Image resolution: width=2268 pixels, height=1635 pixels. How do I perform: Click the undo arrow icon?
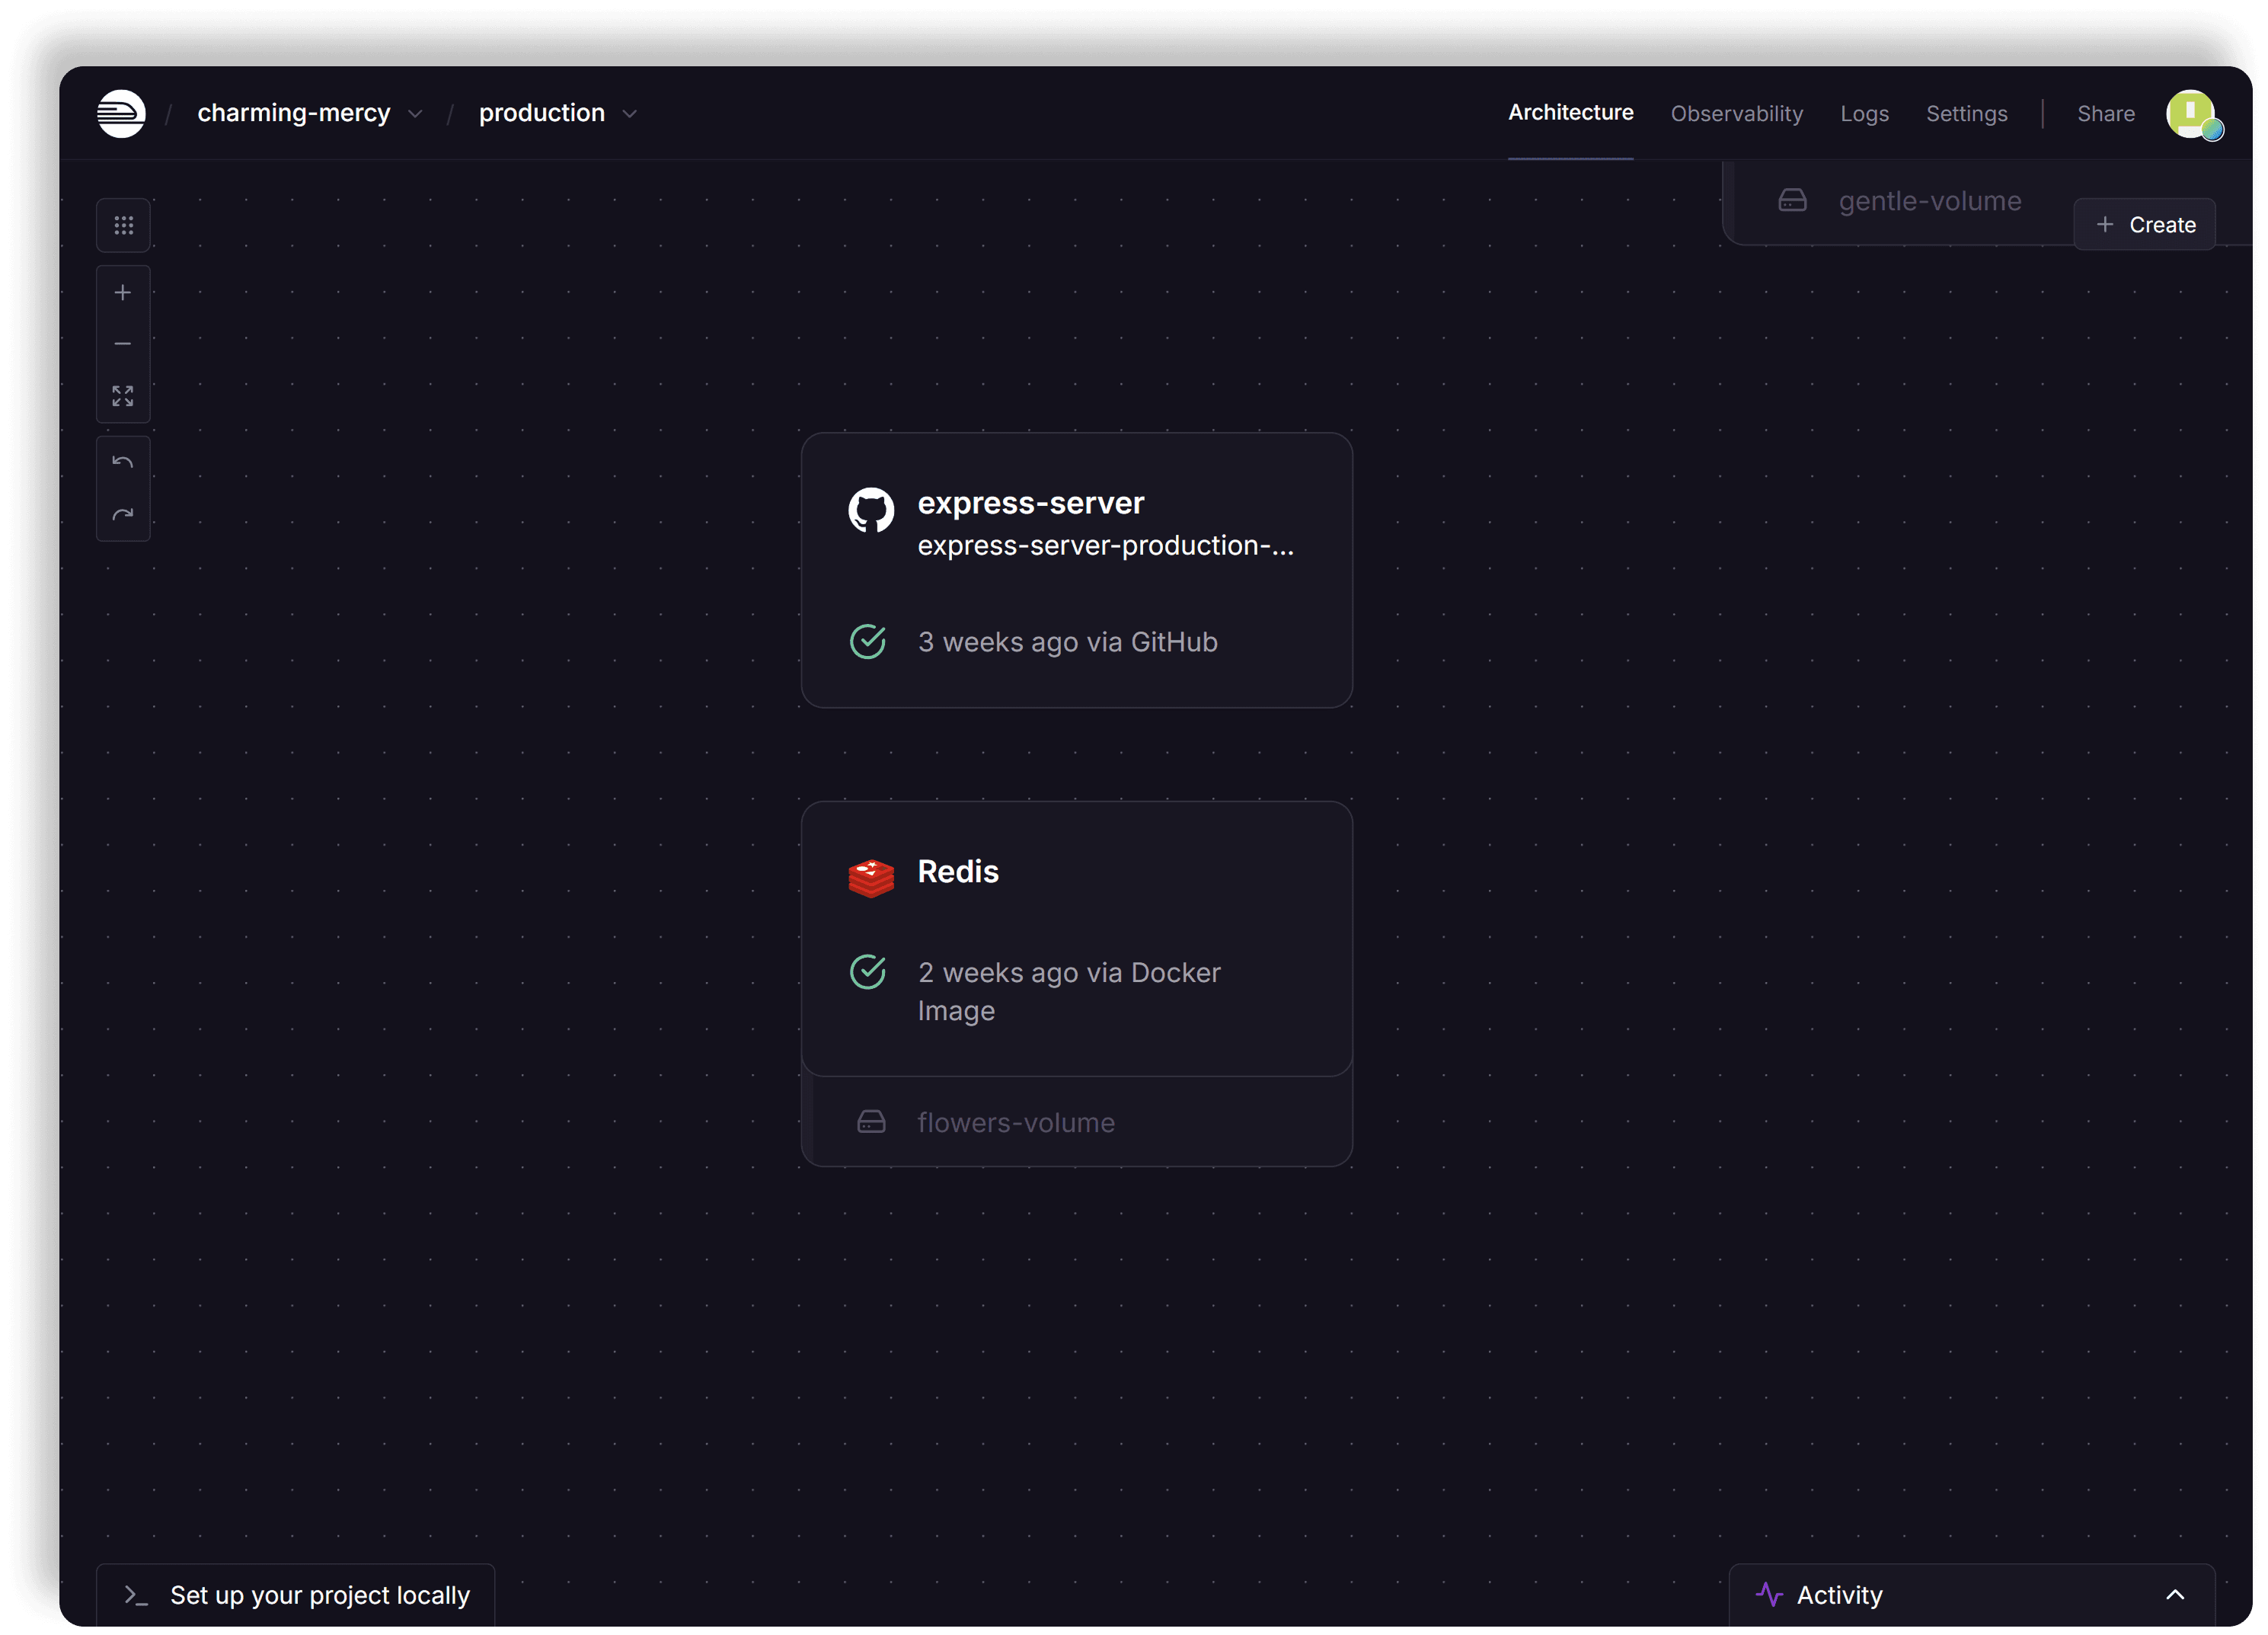(x=123, y=462)
